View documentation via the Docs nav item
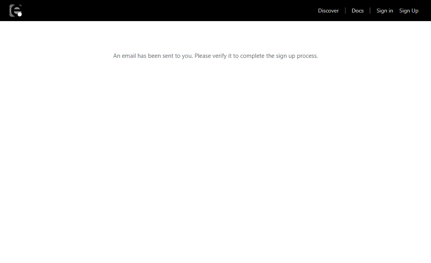The width and height of the screenshot is (431, 263). pos(357,11)
